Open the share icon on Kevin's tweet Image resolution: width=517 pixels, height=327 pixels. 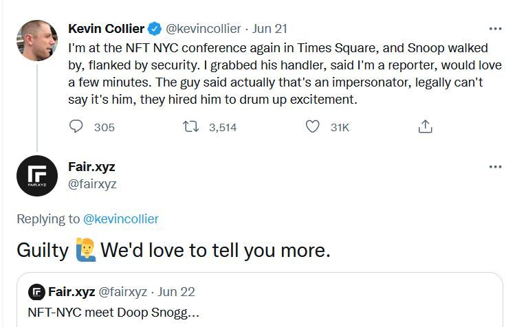click(x=426, y=127)
